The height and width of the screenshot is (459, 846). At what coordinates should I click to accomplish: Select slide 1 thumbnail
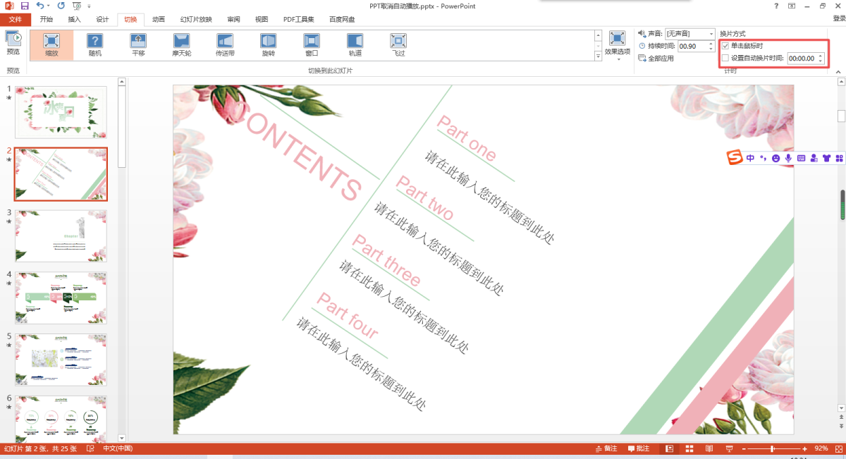coord(61,112)
